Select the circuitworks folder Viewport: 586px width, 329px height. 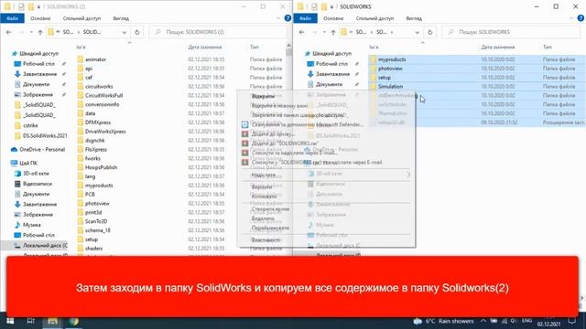(99, 87)
